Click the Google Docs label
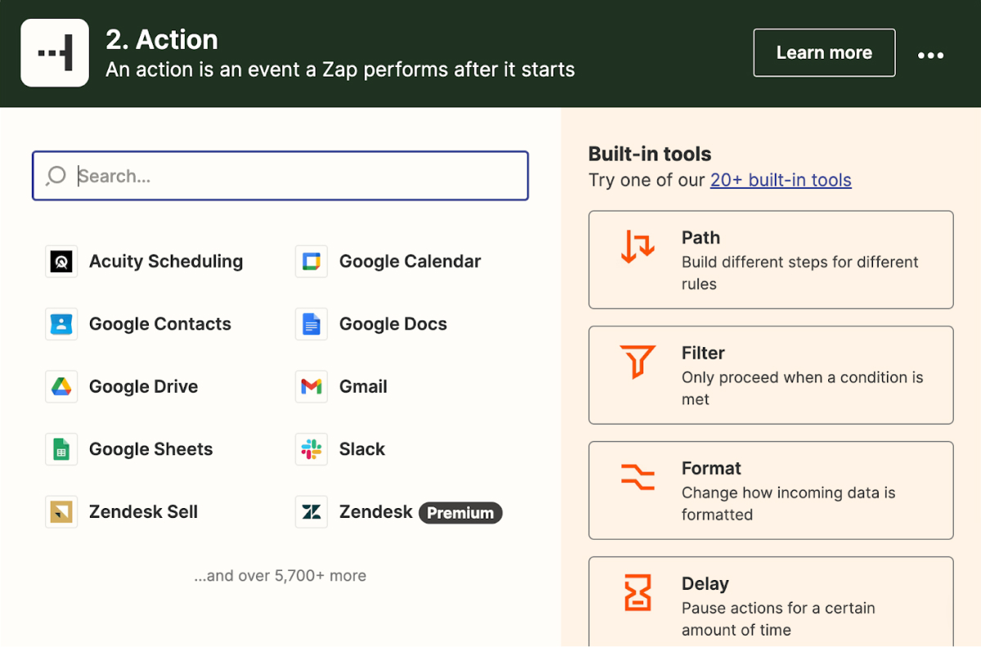The height and width of the screenshot is (647, 981). pyautogui.click(x=393, y=324)
